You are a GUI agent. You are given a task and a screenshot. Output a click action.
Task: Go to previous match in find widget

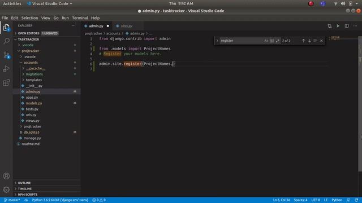pyautogui.click(x=303, y=41)
